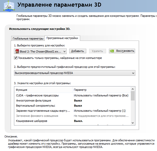The image size is (157, 151).
Task: Click the Добавить button
Action: coord(78,51)
